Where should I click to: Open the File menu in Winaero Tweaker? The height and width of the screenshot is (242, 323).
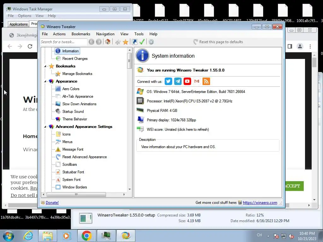pyautogui.click(x=45, y=34)
